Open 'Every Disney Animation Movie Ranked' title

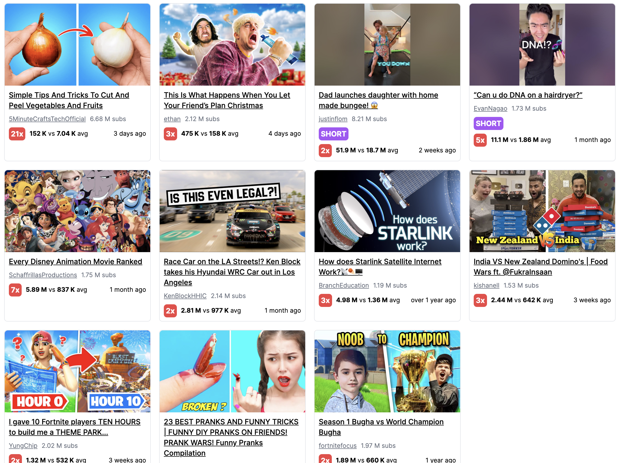76,262
